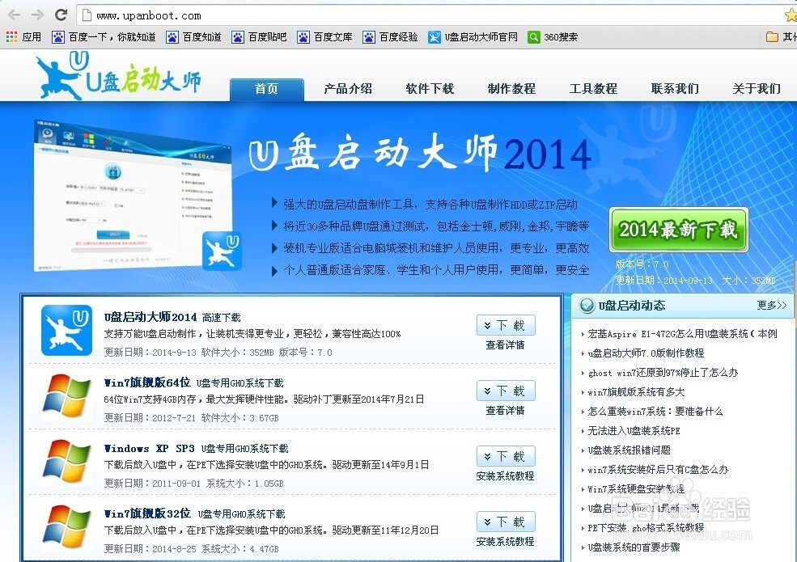Open the 制作教程 menu item
This screenshot has width=797, height=562.
(511, 89)
